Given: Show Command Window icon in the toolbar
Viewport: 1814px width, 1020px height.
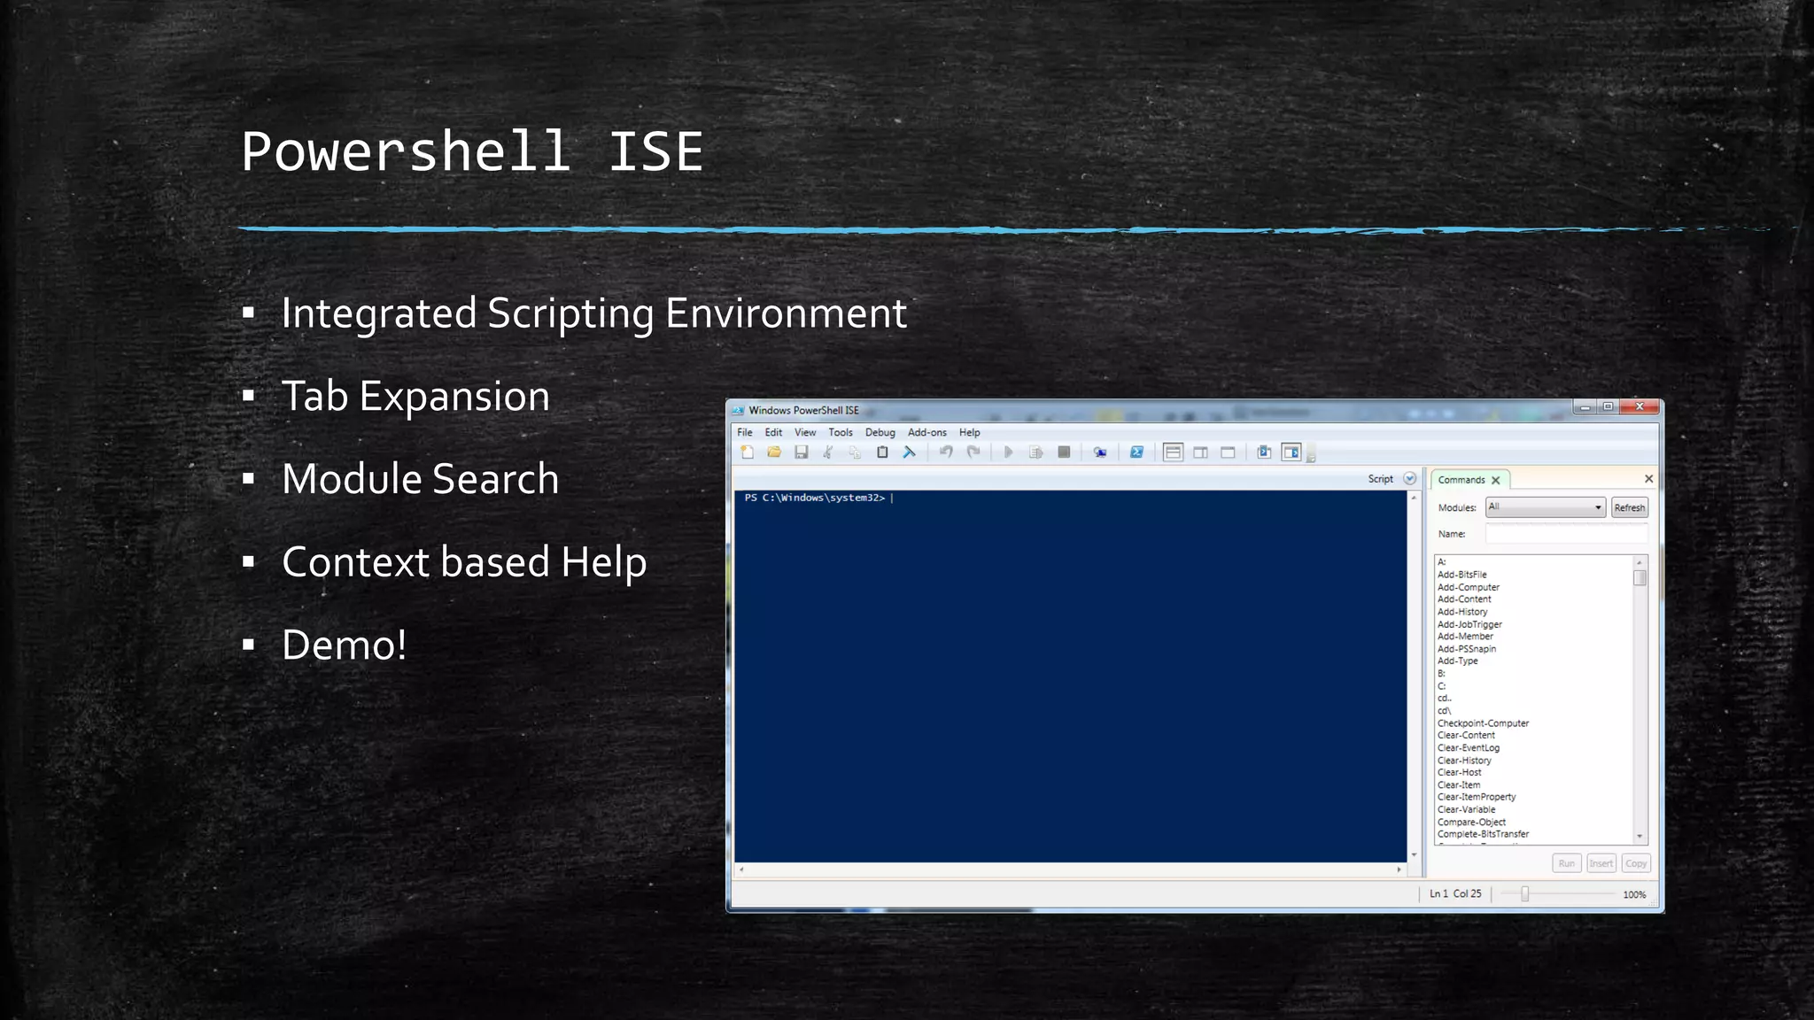Looking at the screenshot, I should [1264, 452].
